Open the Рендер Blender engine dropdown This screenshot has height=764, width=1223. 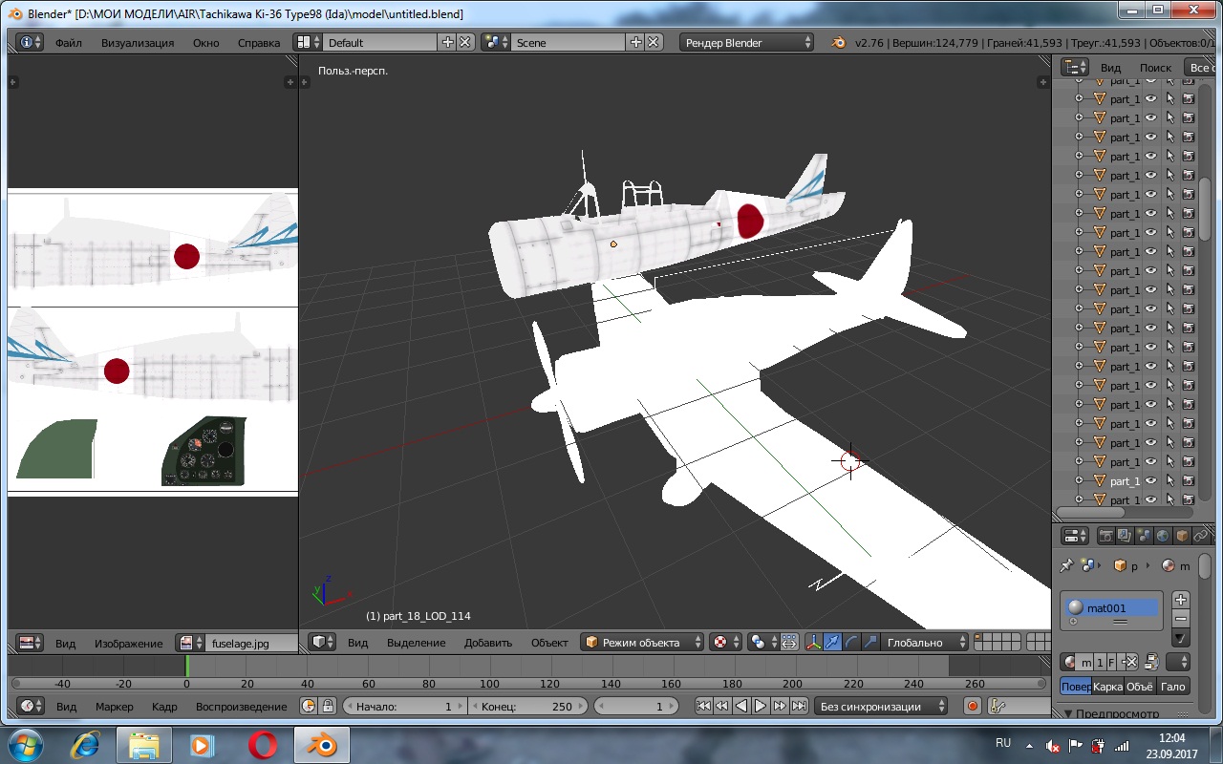coord(747,43)
